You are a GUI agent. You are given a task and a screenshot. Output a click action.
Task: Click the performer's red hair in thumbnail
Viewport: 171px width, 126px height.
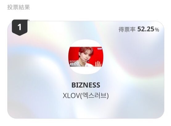[x=86, y=49]
